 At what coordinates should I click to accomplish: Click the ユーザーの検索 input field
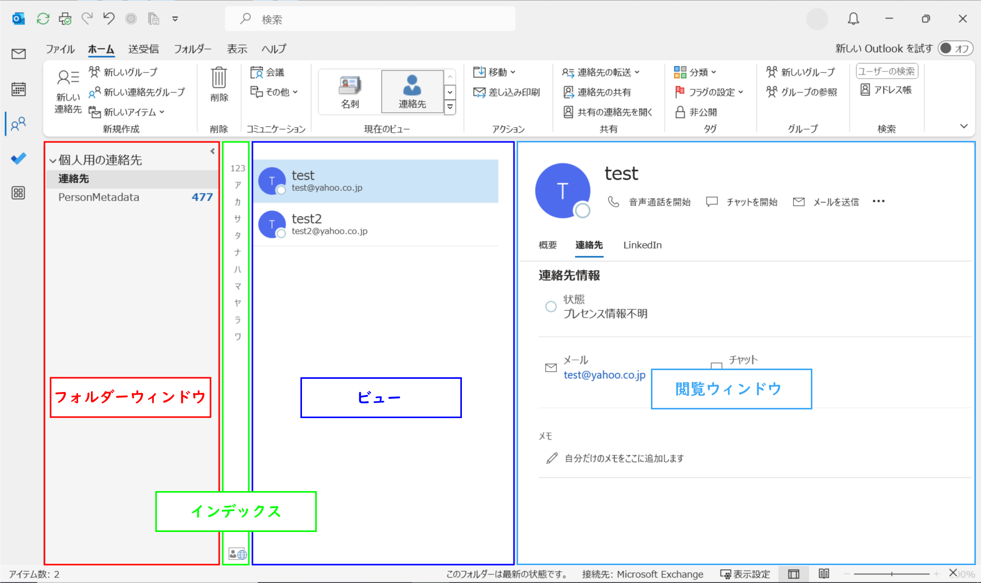(x=887, y=71)
